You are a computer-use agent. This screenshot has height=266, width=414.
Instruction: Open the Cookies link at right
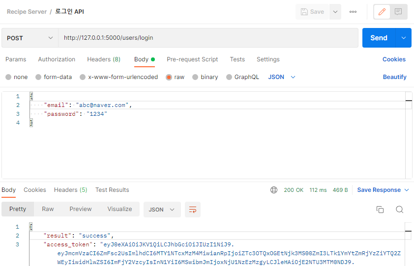pos(394,59)
